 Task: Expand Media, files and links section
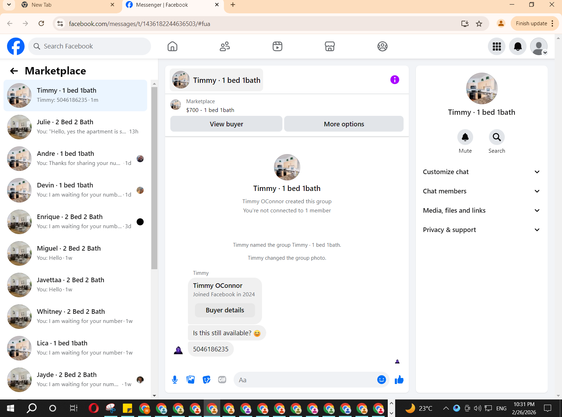[481, 211]
